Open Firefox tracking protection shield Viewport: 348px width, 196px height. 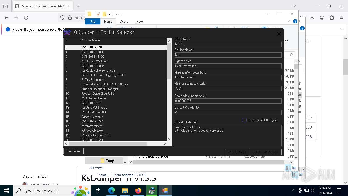(62, 17)
